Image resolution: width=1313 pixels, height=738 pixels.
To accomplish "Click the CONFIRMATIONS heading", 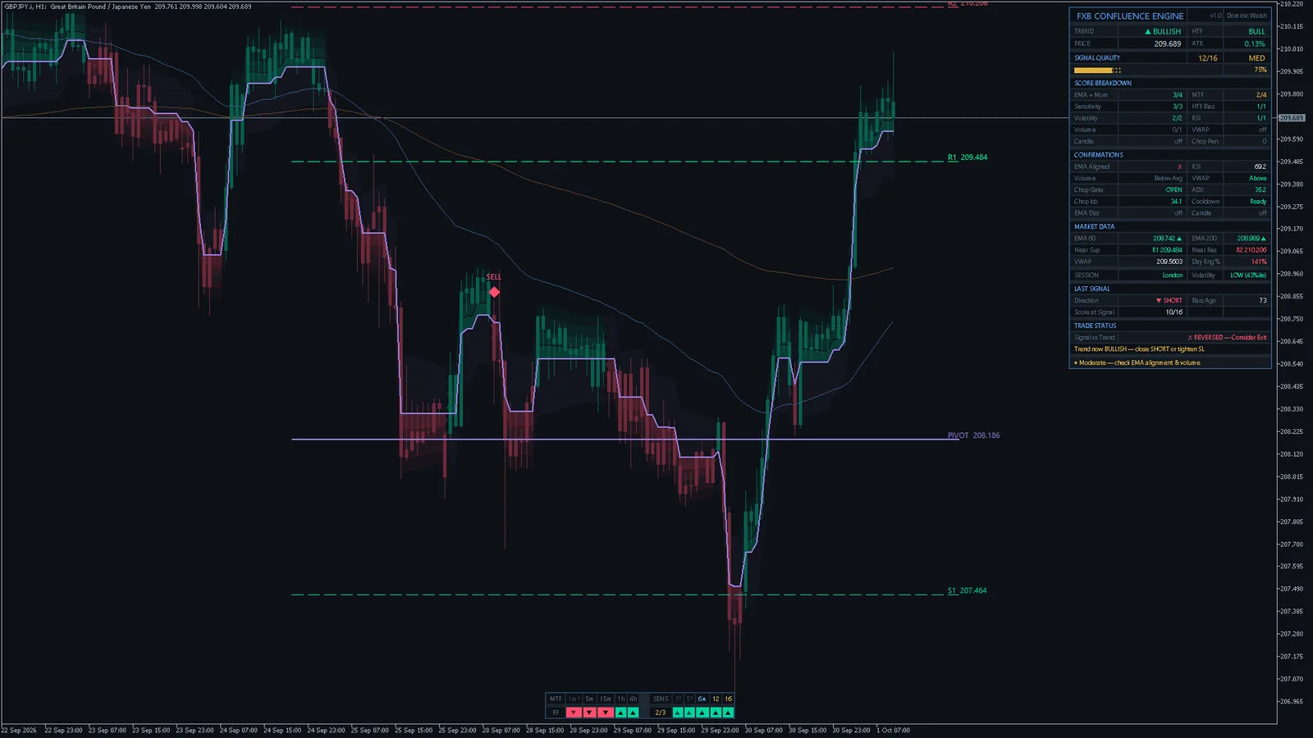I will coord(1098,154).
